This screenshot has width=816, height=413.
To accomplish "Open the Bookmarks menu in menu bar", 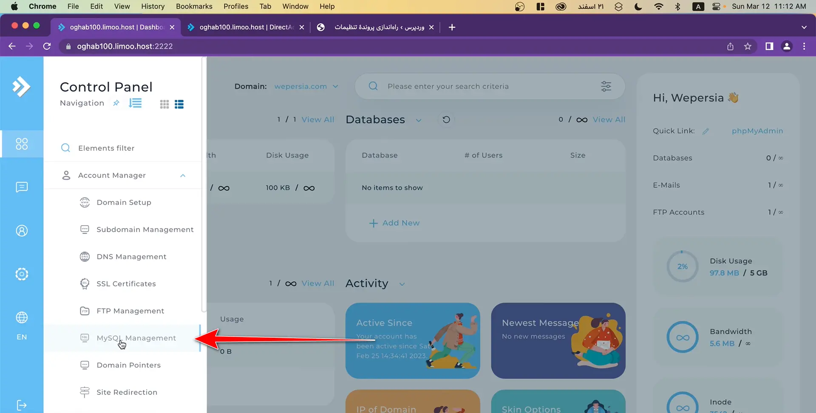I will pos(194,6).
